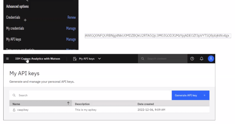Click the My API keys switcher icon
This screenshot has height=124, width=235.
(75, 59)
